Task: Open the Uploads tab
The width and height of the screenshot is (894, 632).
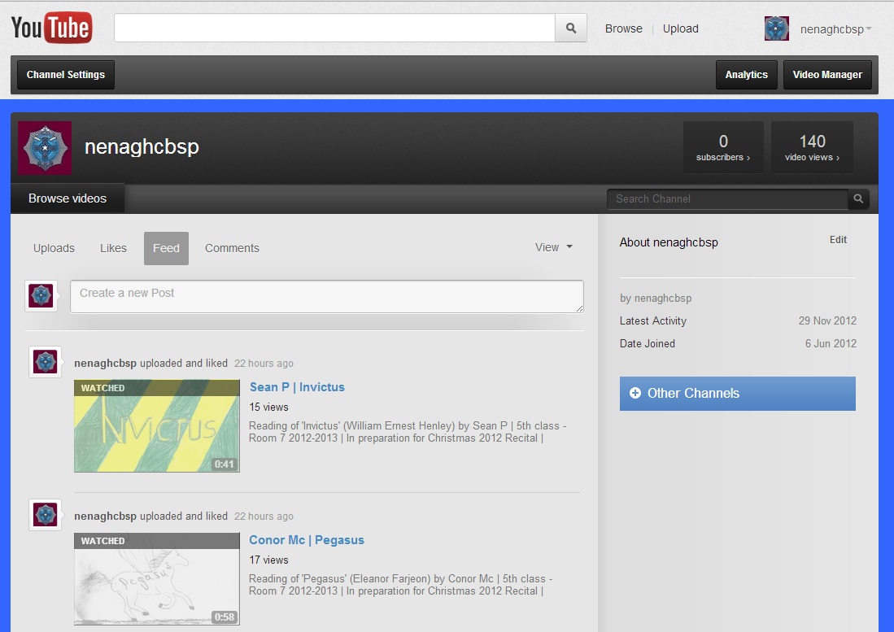Action: coord(54,248)
